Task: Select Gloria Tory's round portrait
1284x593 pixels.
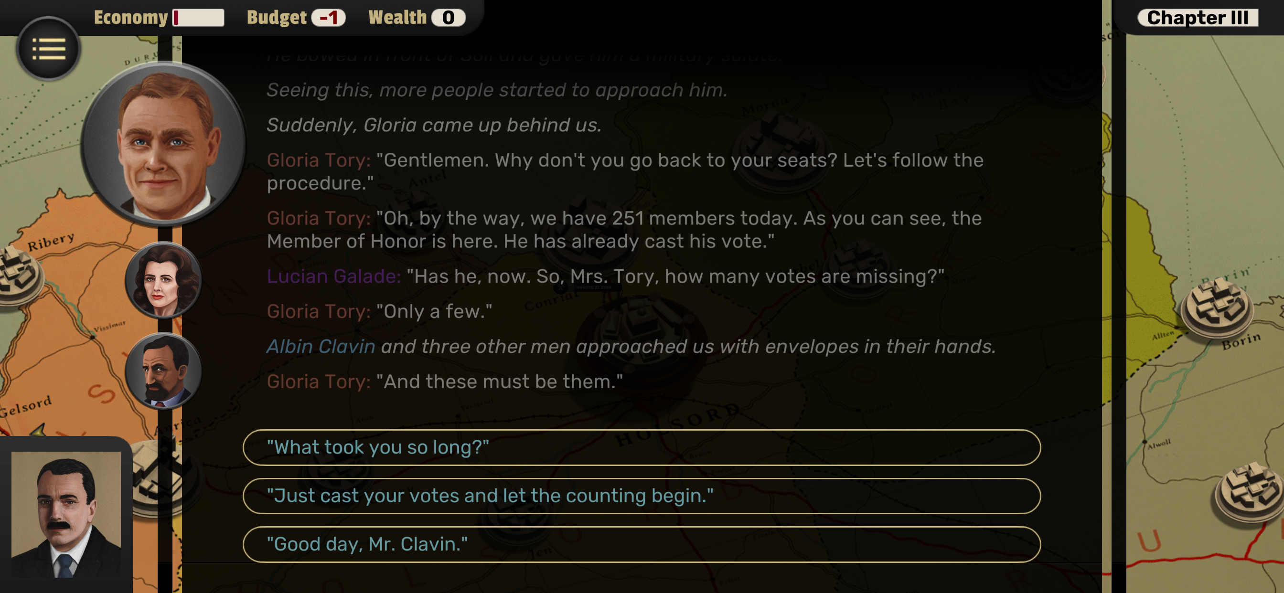Action: 163,281
